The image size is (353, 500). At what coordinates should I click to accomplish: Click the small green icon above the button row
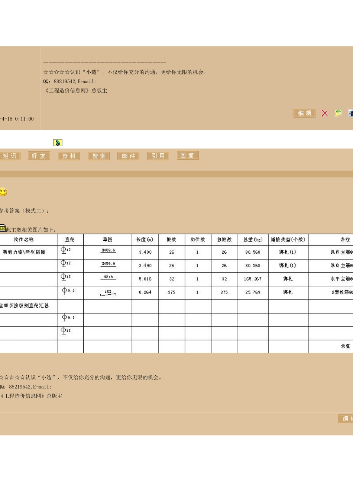58,142
